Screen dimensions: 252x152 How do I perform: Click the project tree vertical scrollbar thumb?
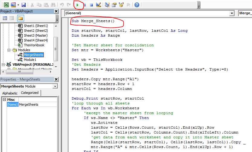[x=56, y=49]
